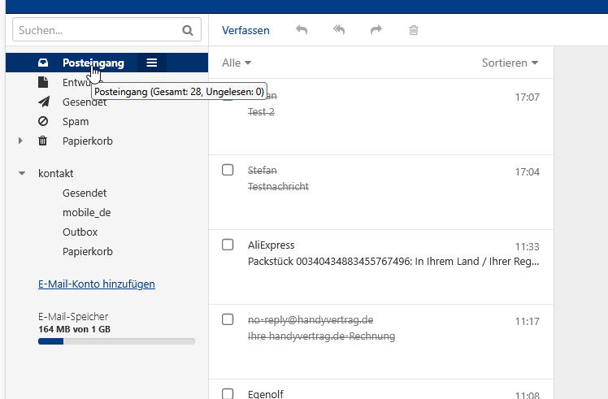Click Verfassen to compose an email
Image resolution: width=608 pixels, height=399 pixels.
tap(245, 30)
